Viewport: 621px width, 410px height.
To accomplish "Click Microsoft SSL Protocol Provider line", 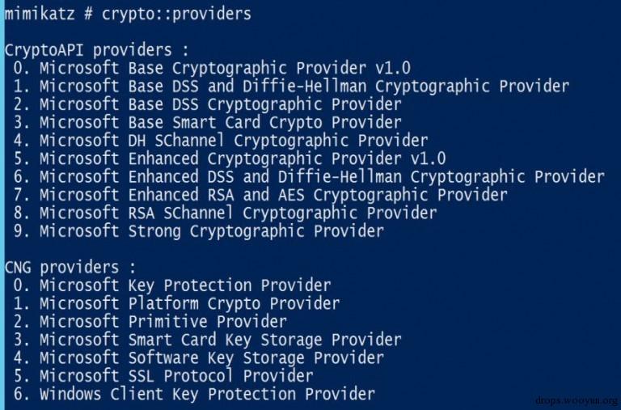I will point(176,376).
